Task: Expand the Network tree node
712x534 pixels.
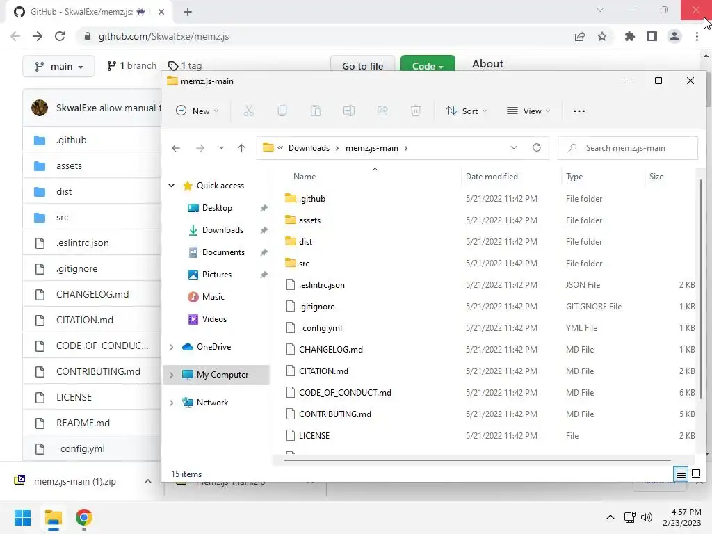Action: pos(172,403)
